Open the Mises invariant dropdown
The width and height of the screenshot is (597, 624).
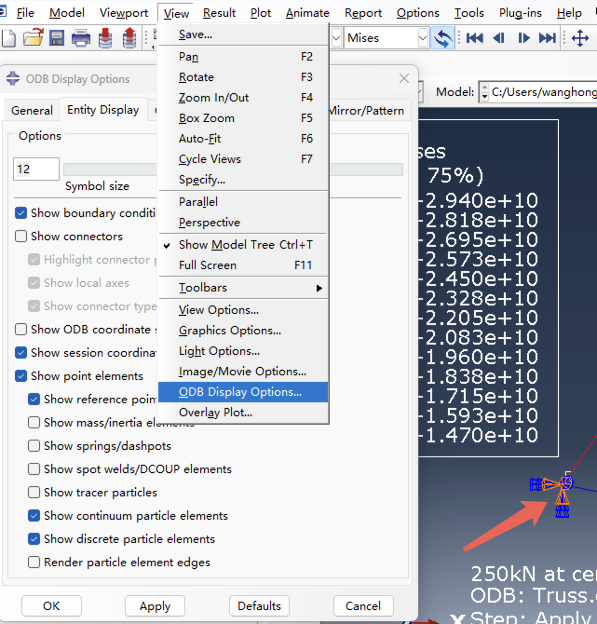[x=422, y=38]
